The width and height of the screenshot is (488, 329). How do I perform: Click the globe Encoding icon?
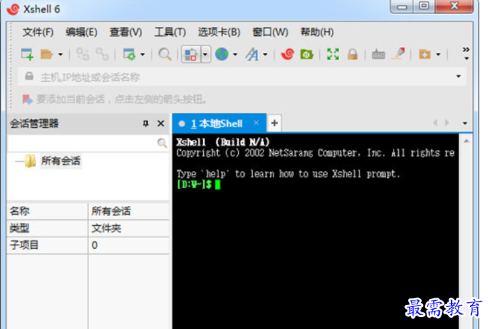pyautogui.click(x=222, y=54)
